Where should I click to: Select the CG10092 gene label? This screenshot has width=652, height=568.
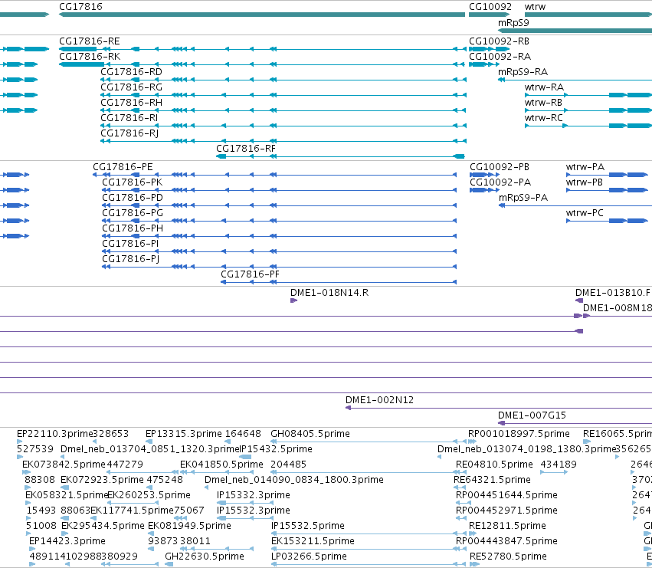[490, 7]
